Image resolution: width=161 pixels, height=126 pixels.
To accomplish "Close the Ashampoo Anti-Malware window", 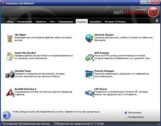I will [155, 2].
